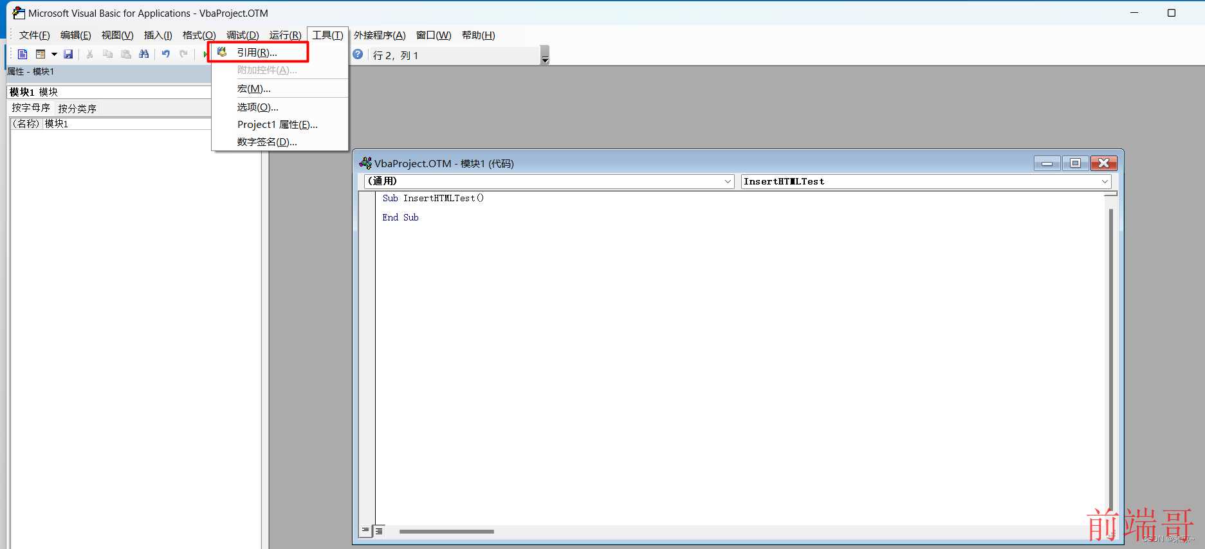Screen dimensions: 1205x549
Task: Choose 数字签名(D)... menu entry
Action: (x=280, y=142)
